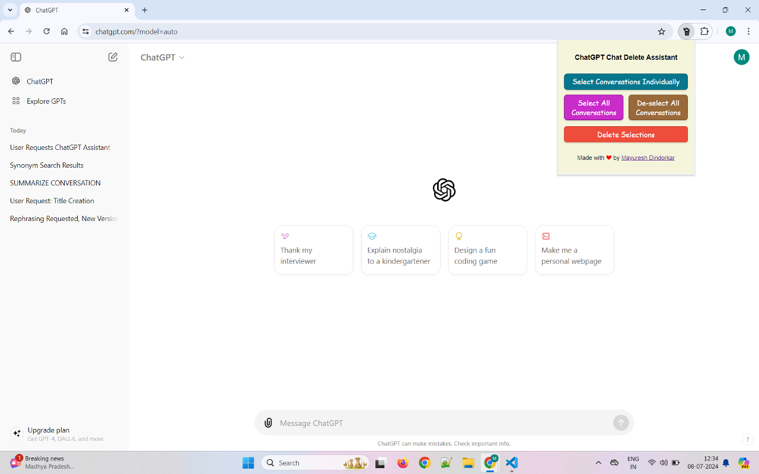Attach a file with the paperclip icon
The image size is (759, 474).
(x=268, y=422)
